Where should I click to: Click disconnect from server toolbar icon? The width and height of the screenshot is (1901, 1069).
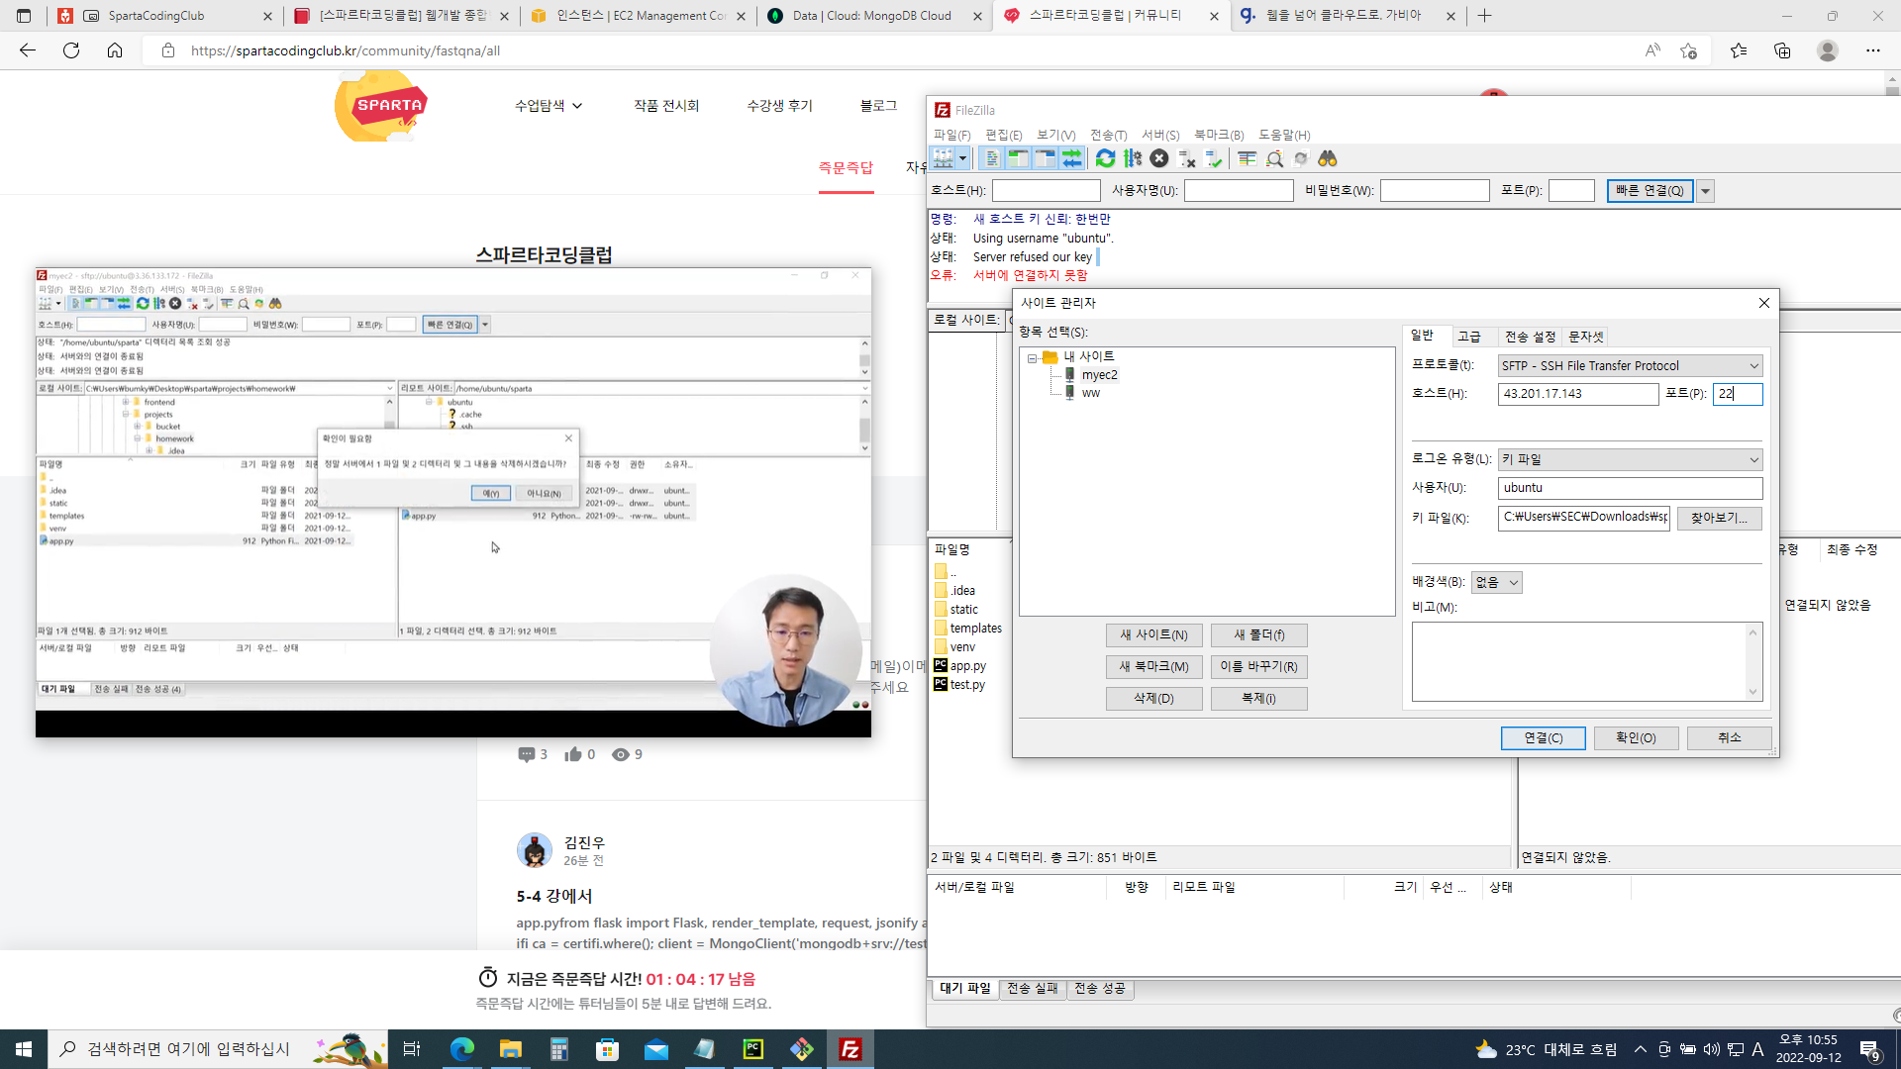(1186, 158)
